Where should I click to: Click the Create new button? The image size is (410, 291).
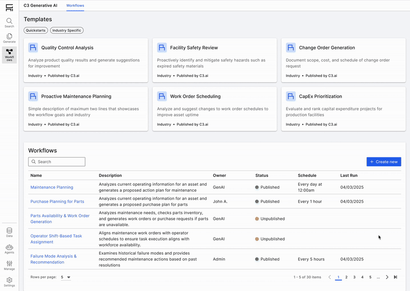pos(383,162)
